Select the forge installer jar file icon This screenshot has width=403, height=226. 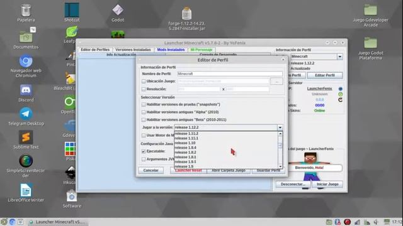186,13
